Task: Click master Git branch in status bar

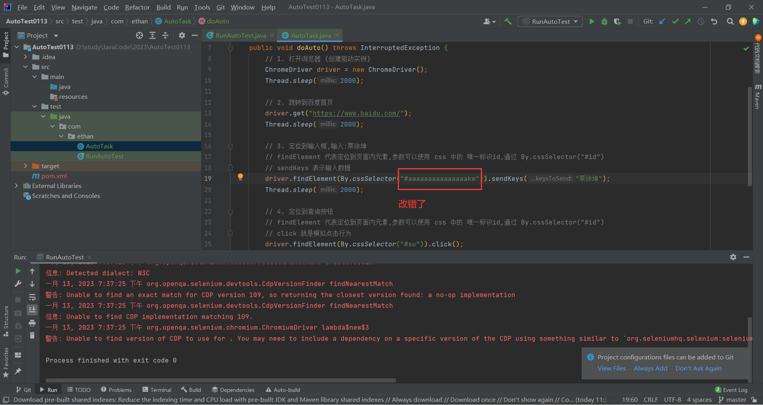Action: pos(732,400)
